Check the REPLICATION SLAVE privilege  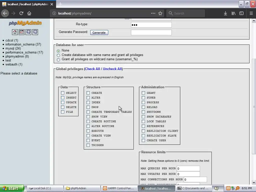coord(143,136)
